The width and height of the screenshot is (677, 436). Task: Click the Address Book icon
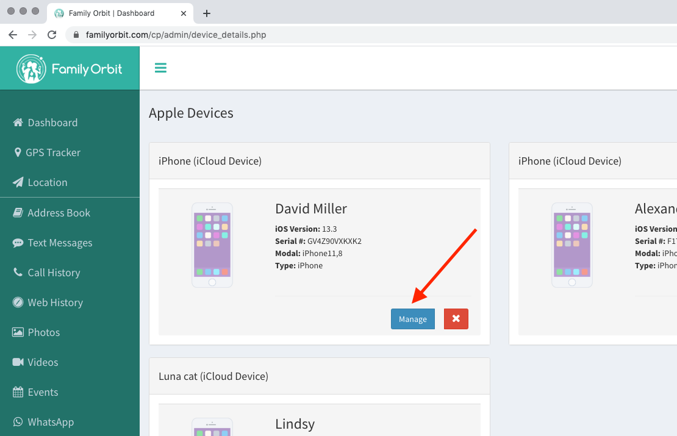tap(18, 213)
